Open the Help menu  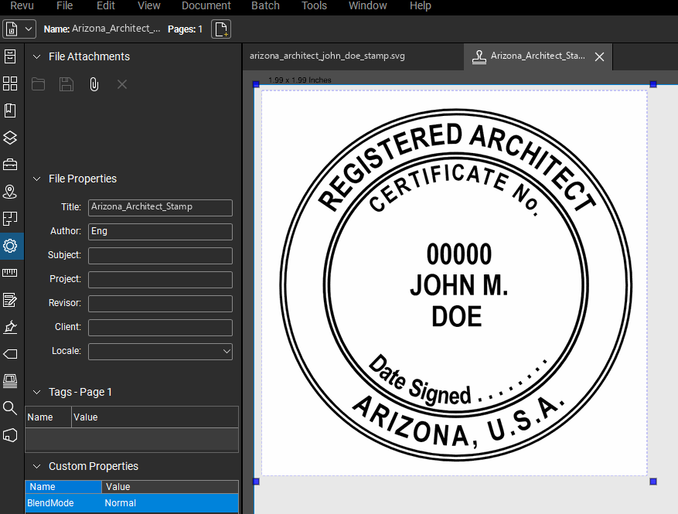point(421,5)
